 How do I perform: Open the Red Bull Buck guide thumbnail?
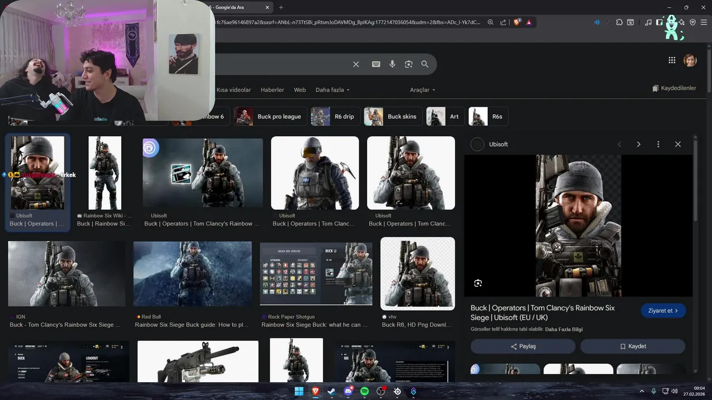tap(192, 273)
